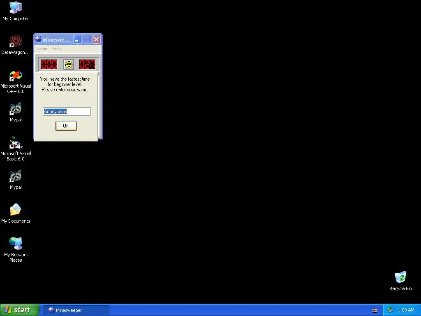Image resolution: width=421 pixels, height=316 pixels.
Task: Click the OK button in name dialog
Action: click(66, 126)
